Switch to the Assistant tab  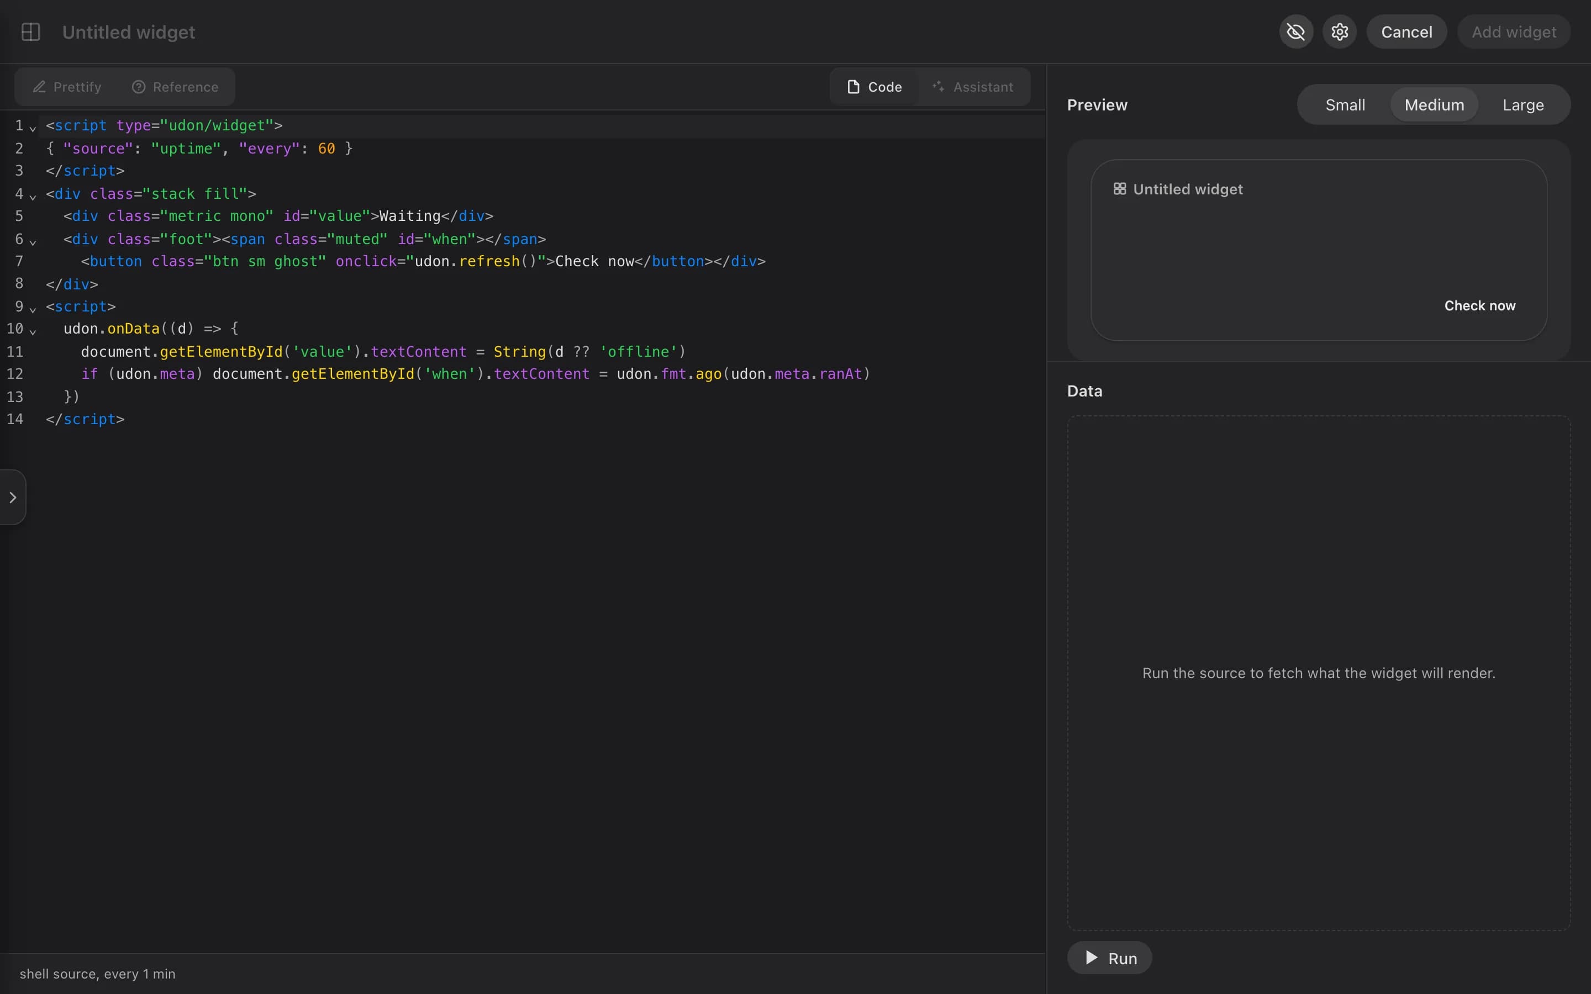pyautogui.click(x=973, y=87)
